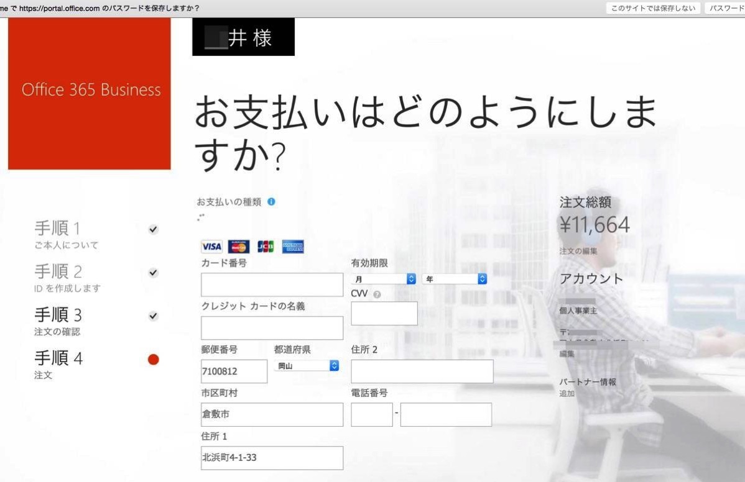Focus the クレジット カードの名義 field
The width and height of the screenshot is (745, 482).
272,328
